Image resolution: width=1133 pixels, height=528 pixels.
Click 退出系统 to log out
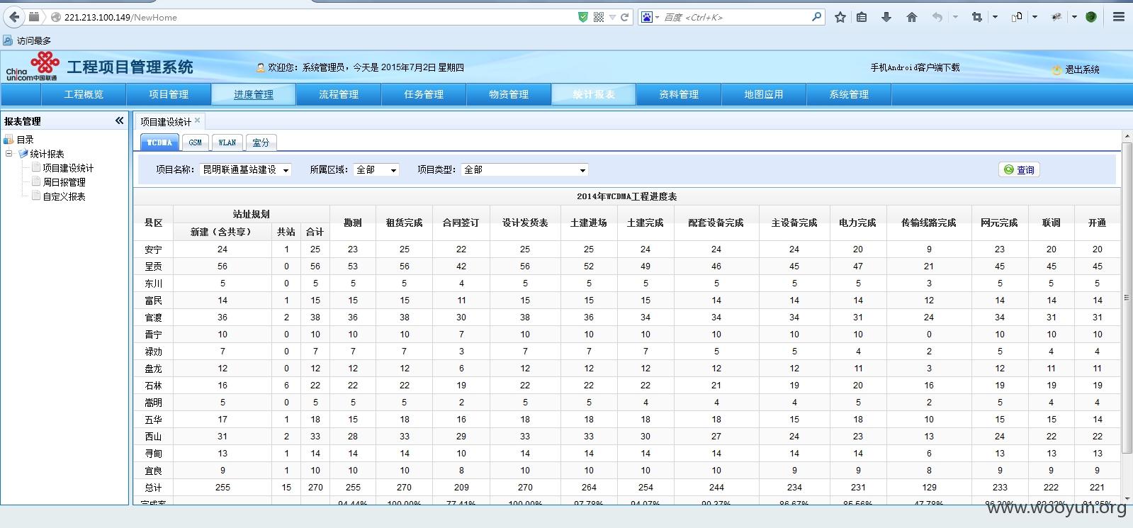tap(1082, 69)
